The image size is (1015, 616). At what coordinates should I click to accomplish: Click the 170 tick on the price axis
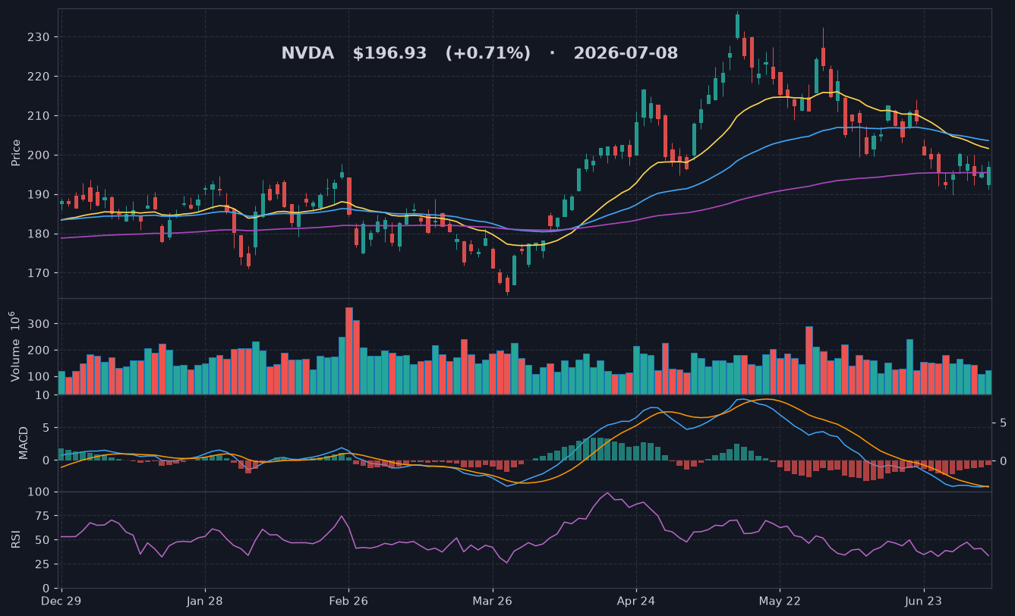(x=38, y=274)
